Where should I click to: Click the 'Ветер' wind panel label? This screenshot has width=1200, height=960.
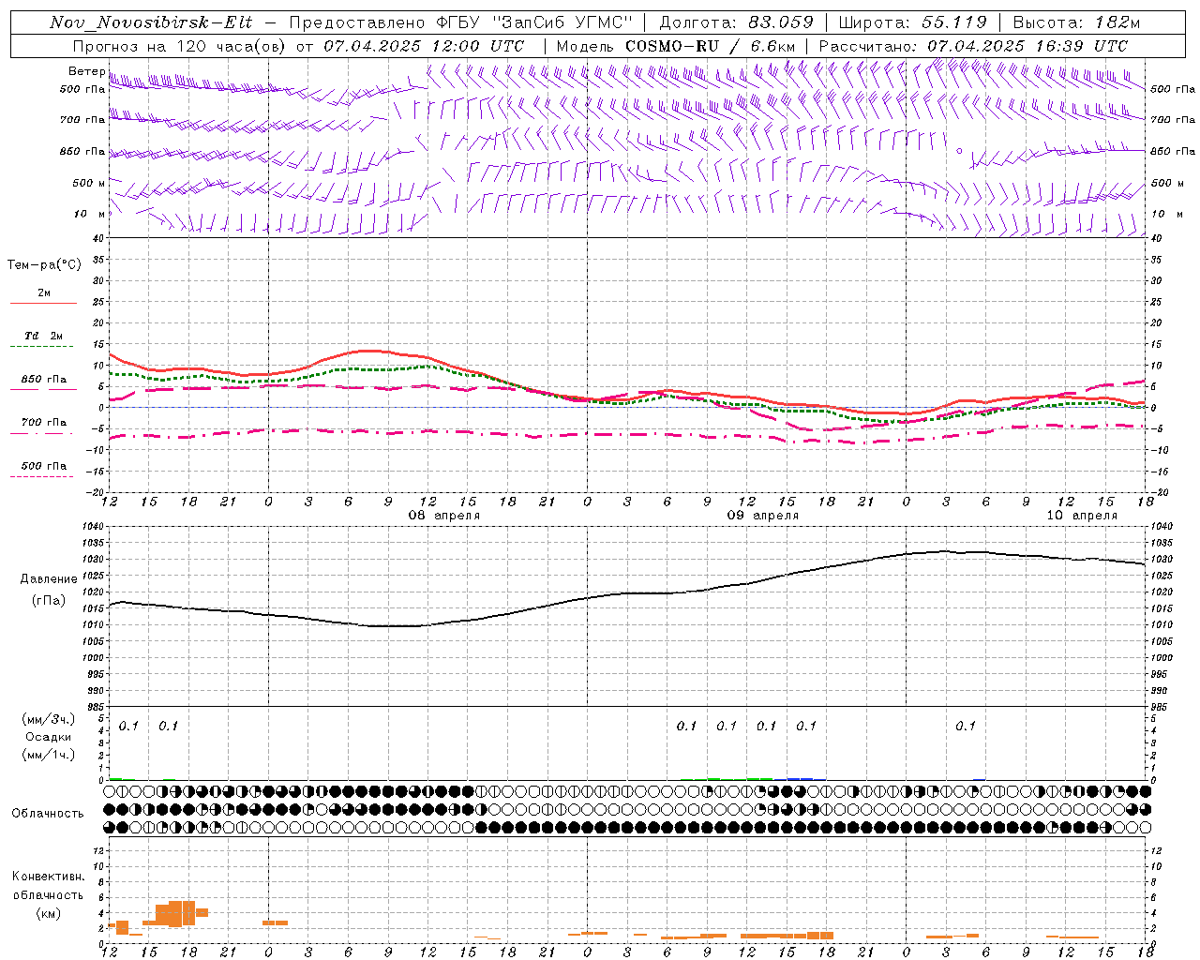[x=87, y=71]
